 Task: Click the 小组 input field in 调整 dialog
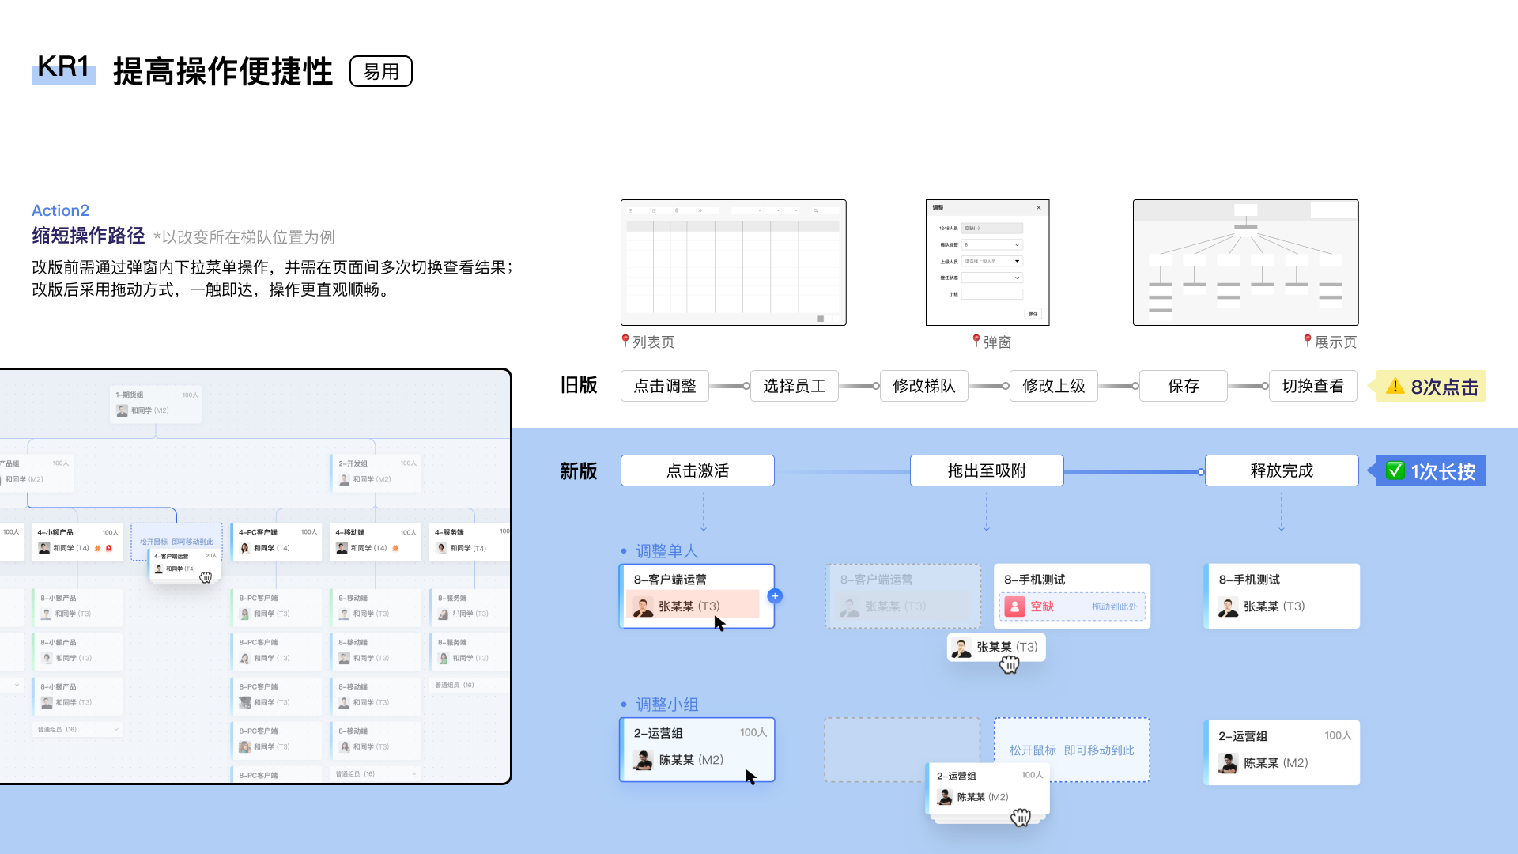pos(991,294)
